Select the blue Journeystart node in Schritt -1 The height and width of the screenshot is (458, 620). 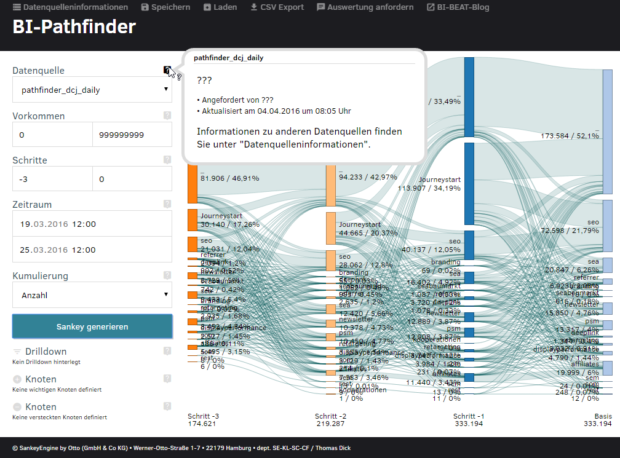(469, 183)
